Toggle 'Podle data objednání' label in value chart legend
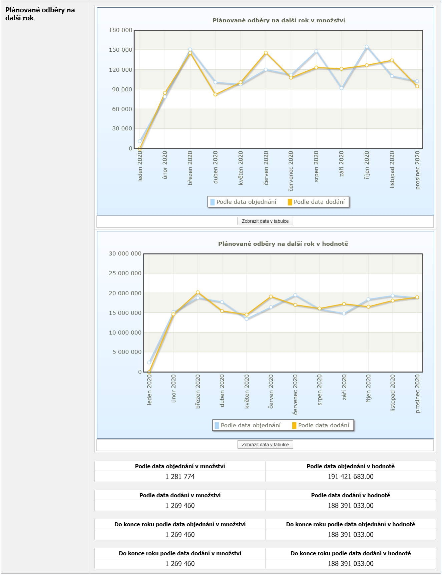 pos(251,425)
